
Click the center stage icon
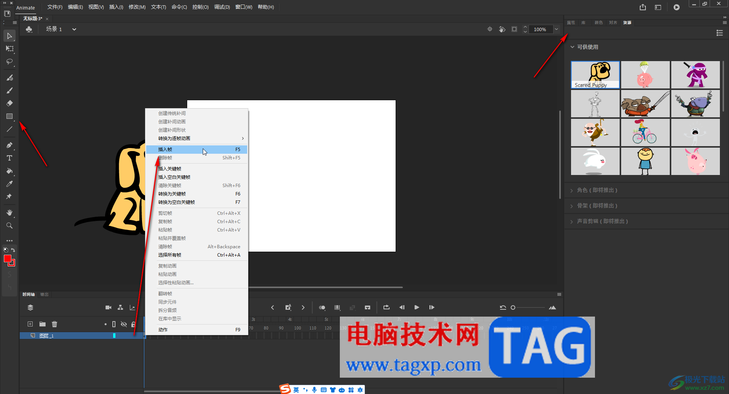[x=490, y=29]
